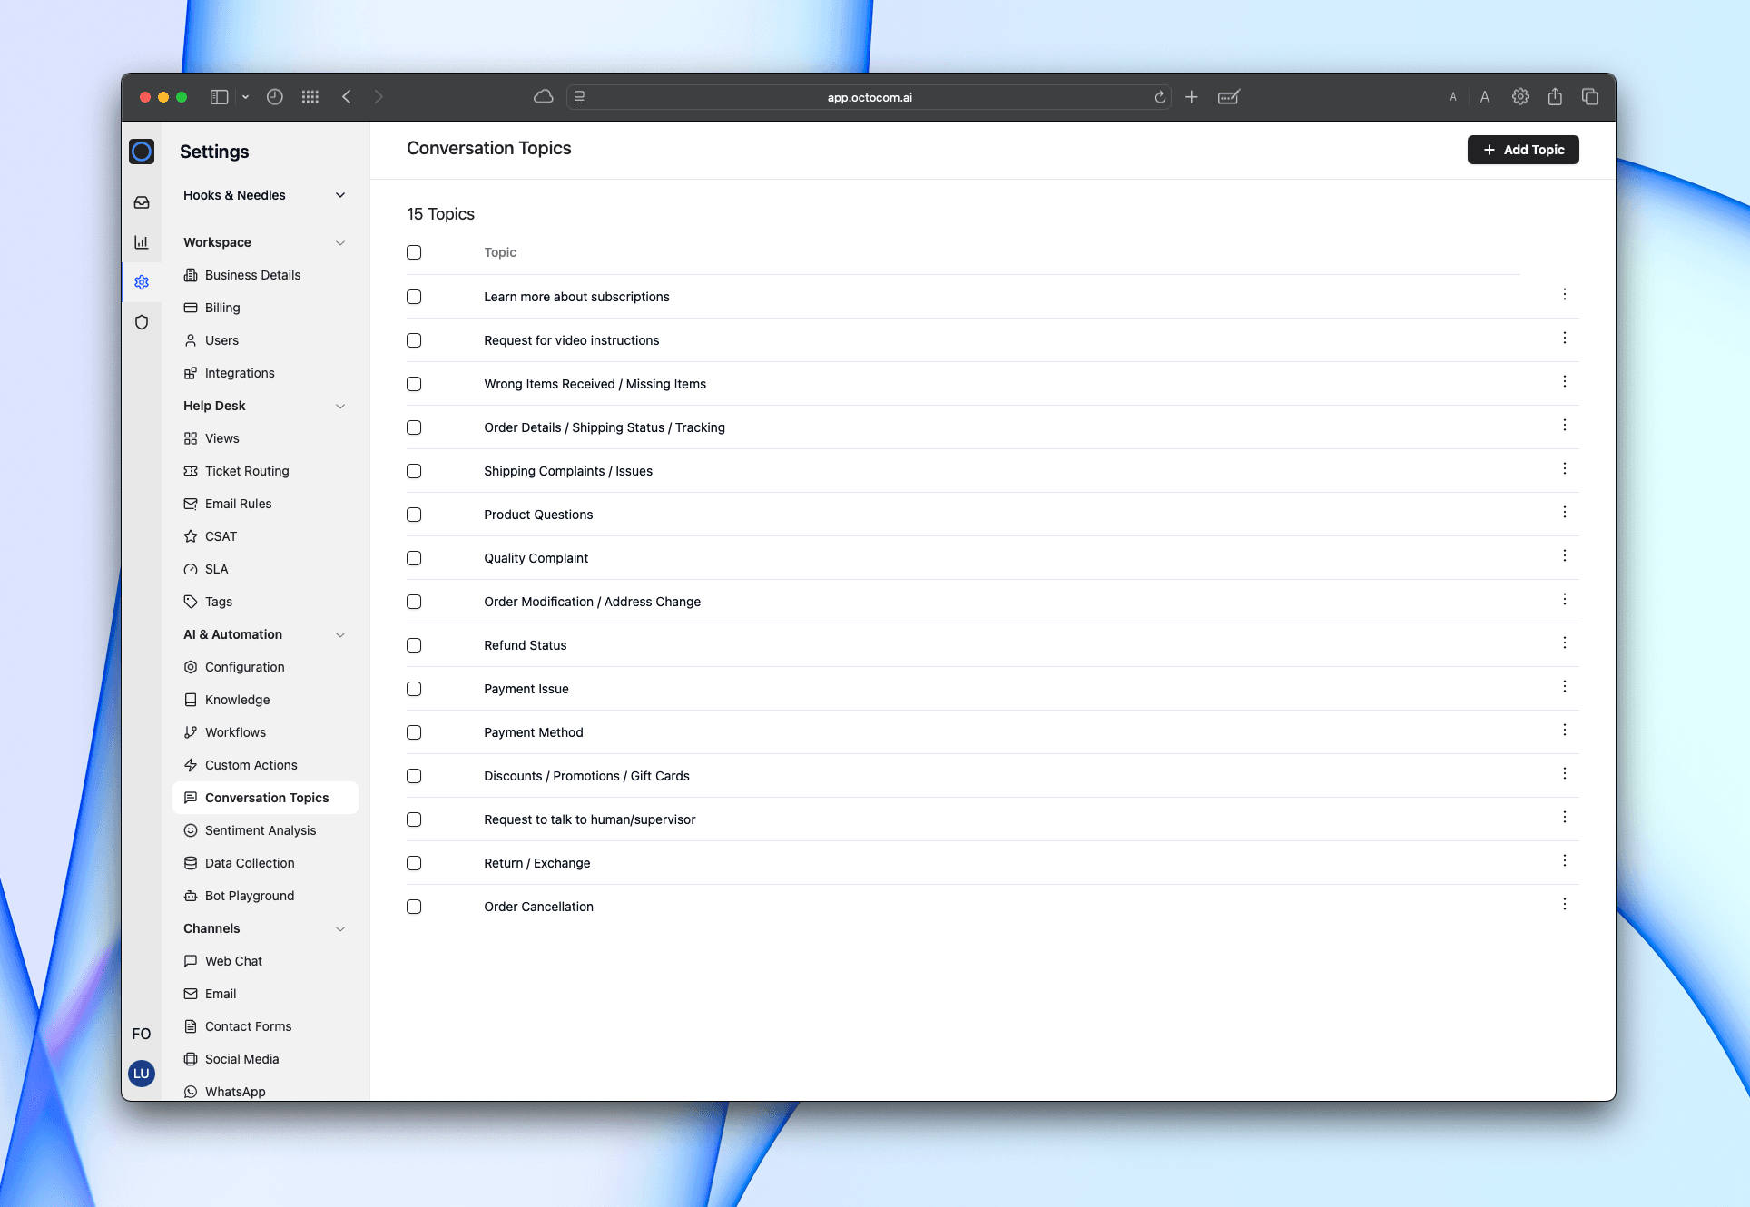Tick the select-all topics header checkbox
This screenshot has height=1207, width=1750.
pos(414,252)
